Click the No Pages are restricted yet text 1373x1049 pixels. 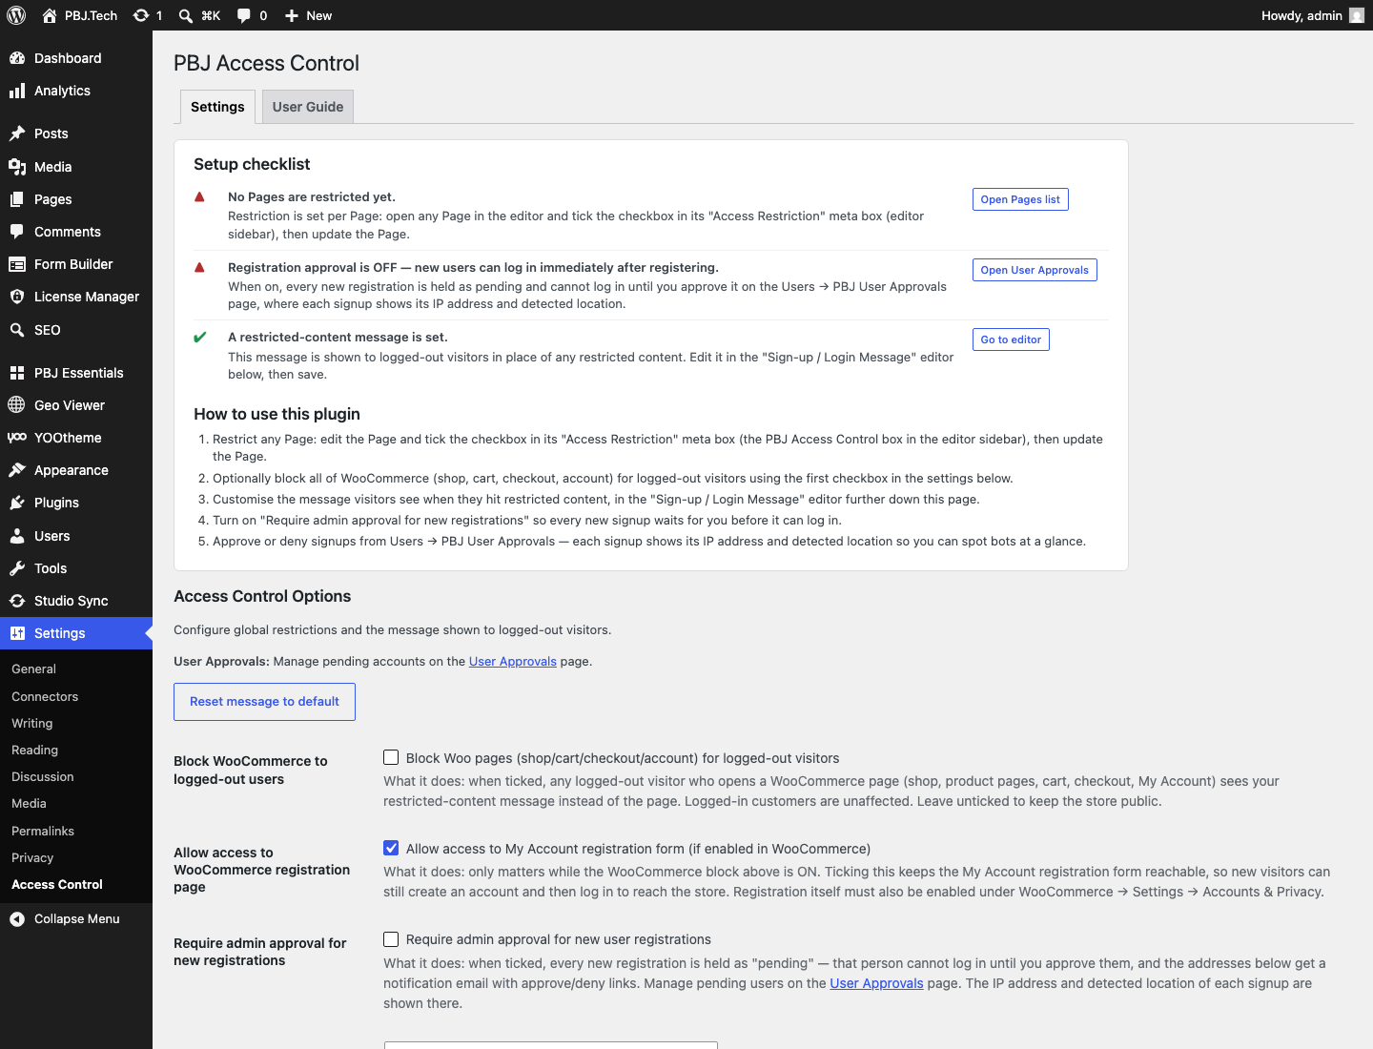pyautogui.click(x=312, y=197)
